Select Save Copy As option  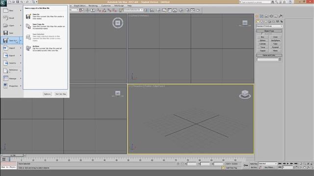pyautogui.click(x=46, y=26)
